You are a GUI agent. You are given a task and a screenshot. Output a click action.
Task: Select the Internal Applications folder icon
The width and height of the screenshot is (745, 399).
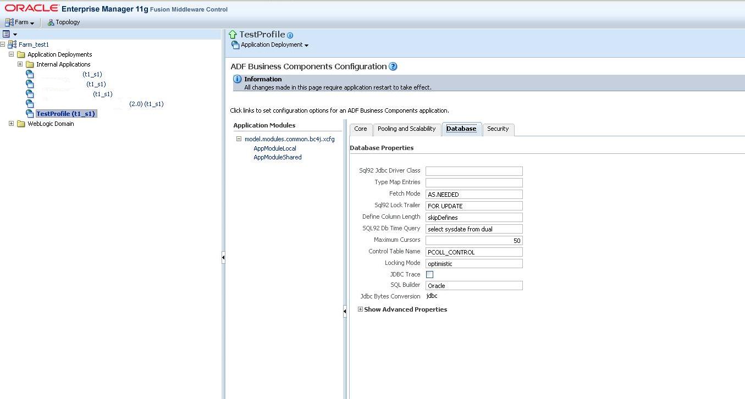30,64
